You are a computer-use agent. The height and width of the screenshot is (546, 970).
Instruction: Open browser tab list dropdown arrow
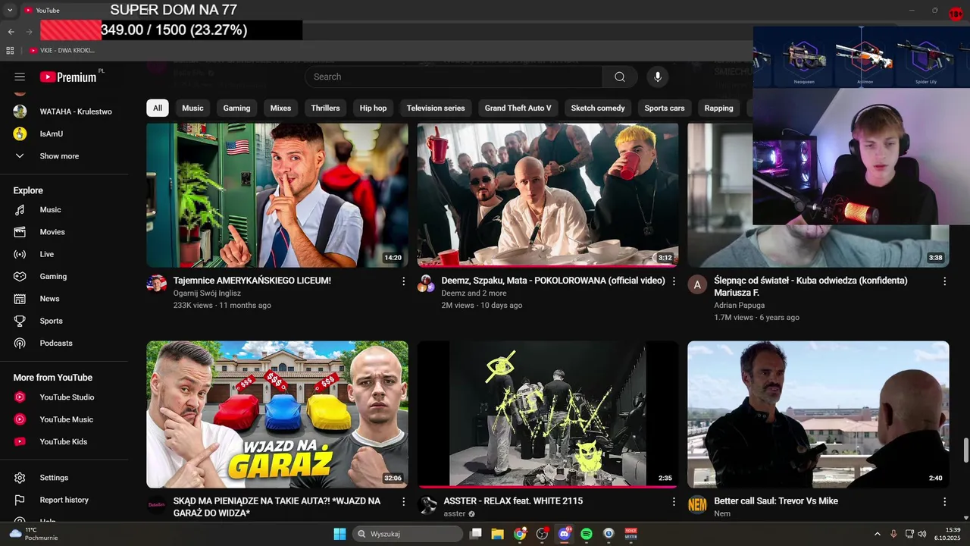pos(10,10)
